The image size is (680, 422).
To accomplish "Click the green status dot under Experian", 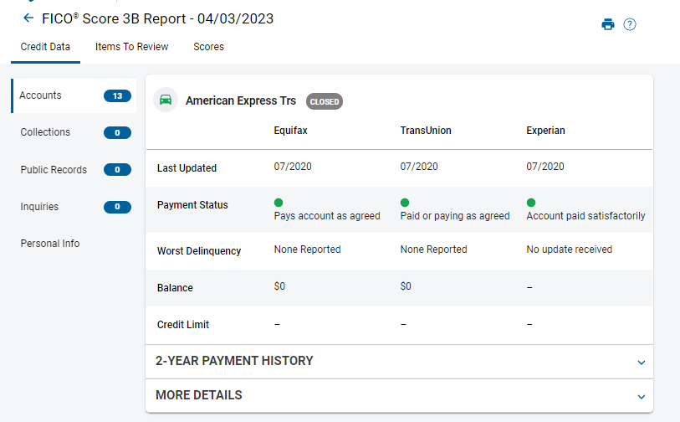I will [531, 203].
